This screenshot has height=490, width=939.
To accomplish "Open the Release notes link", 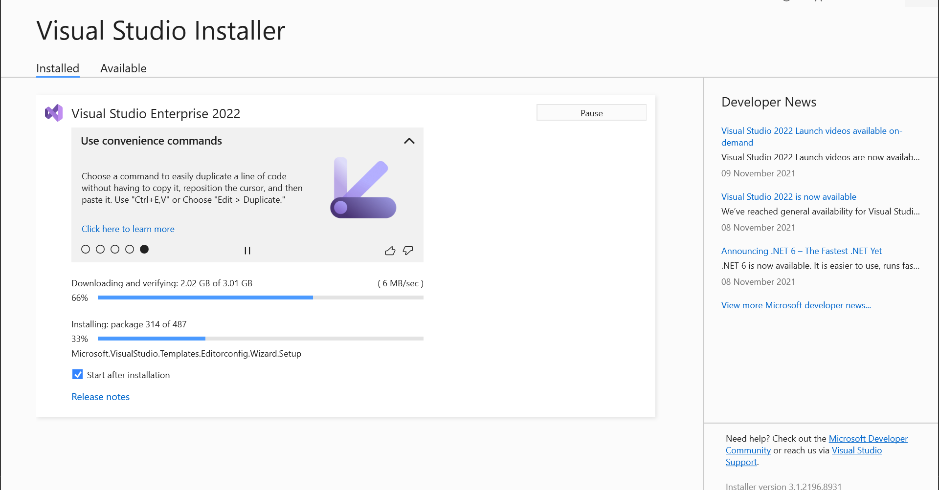I will coord(101,397).
